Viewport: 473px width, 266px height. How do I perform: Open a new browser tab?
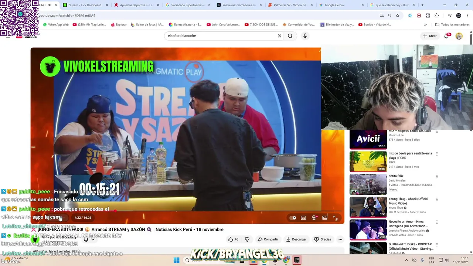(x=422, y=5)
